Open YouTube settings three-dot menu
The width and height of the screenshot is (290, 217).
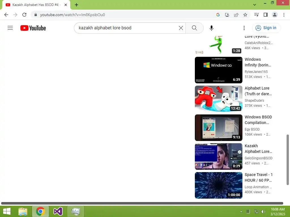coord(244,28)
